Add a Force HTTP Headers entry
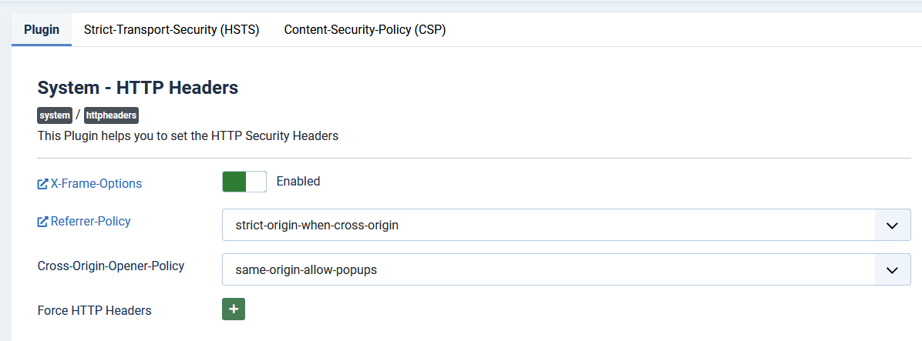Image resolution: width=922 pixels, height=341 pixels. 234,309
